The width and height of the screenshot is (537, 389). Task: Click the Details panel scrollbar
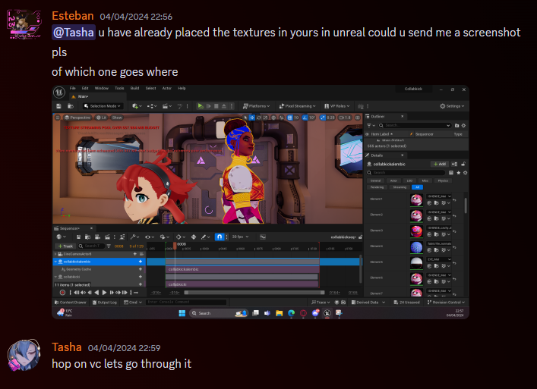point(466,205)
